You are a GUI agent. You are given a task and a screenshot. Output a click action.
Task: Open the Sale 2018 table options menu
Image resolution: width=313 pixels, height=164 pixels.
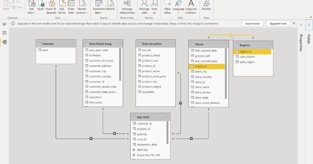pos(167,117)
